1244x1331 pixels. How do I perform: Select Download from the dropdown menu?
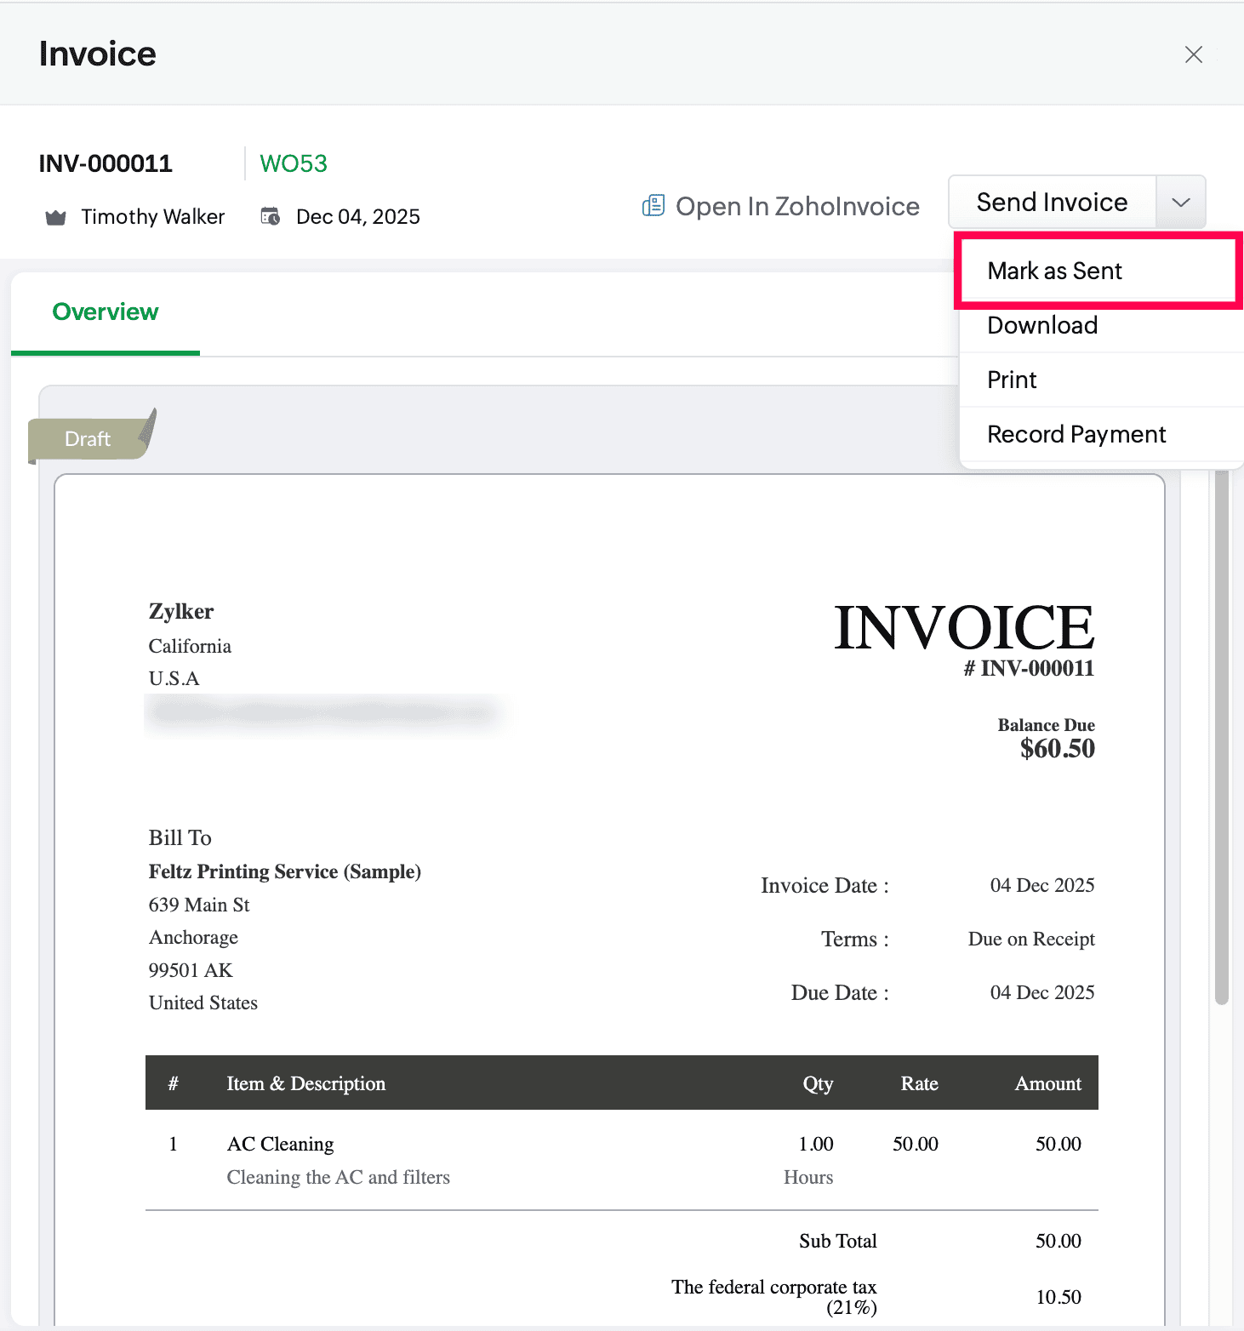[1042, 325]
